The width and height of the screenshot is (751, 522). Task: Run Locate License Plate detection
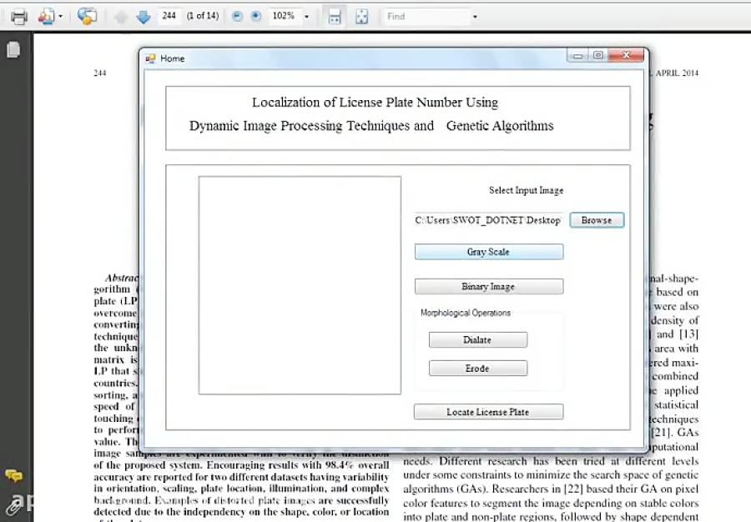click(488, 411)
